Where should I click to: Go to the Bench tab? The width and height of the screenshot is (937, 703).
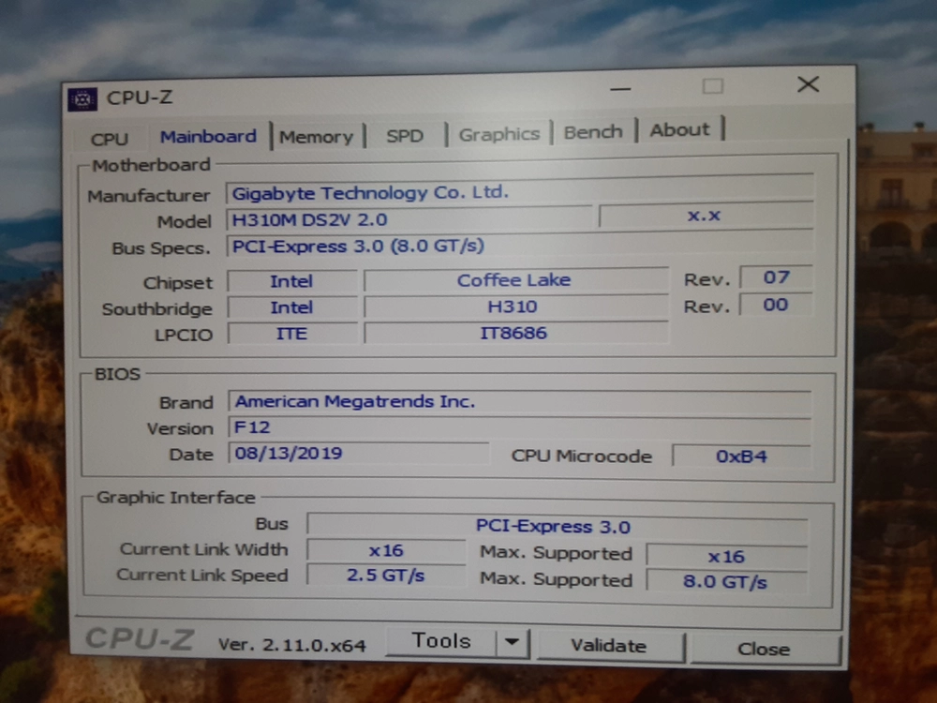click(x=593, y=131)
